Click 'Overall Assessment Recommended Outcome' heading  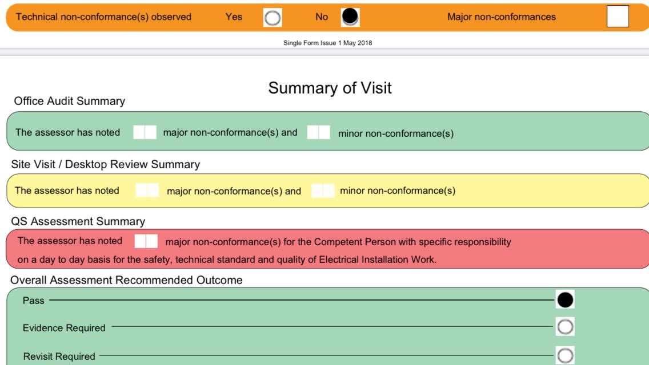tap(126, 280)
